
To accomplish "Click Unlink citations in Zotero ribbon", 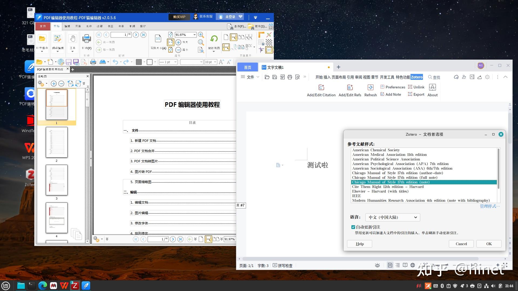I will pos(416,87).
